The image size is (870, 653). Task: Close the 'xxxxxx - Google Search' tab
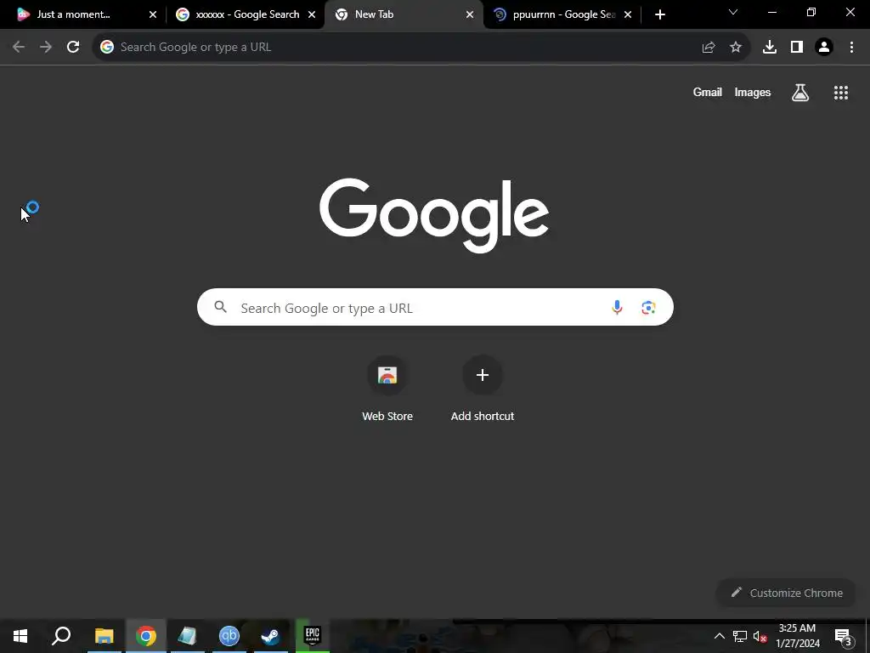pyautogui.click(x=312, y=14)
